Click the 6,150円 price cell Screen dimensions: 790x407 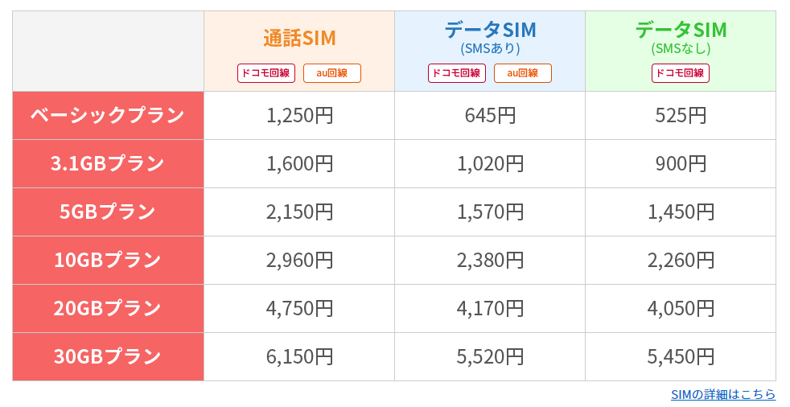pyautogui.click(x=299, y=356)
